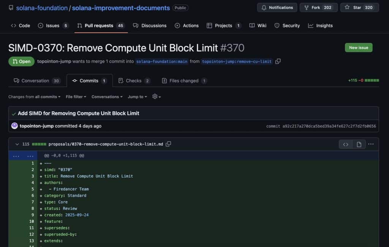The width and height of the screenshot is (389, 247).
Task: Select the Commits tab
Action: 90,81
